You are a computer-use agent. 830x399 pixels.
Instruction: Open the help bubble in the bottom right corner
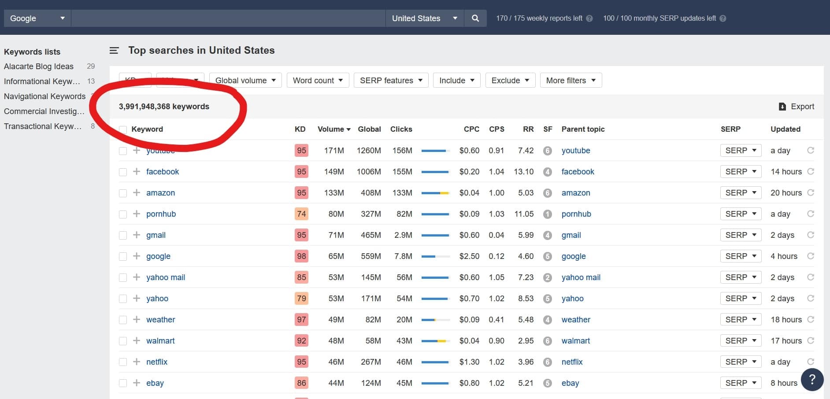pos(812,379)
